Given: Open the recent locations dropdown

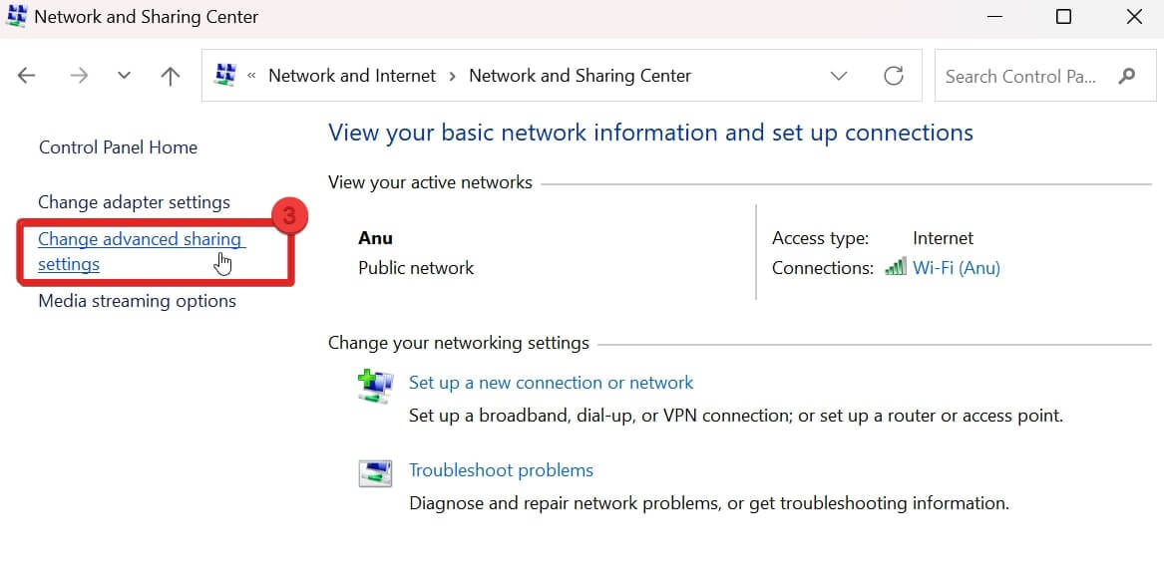Looking at the screenshot, I should [124, 76].
